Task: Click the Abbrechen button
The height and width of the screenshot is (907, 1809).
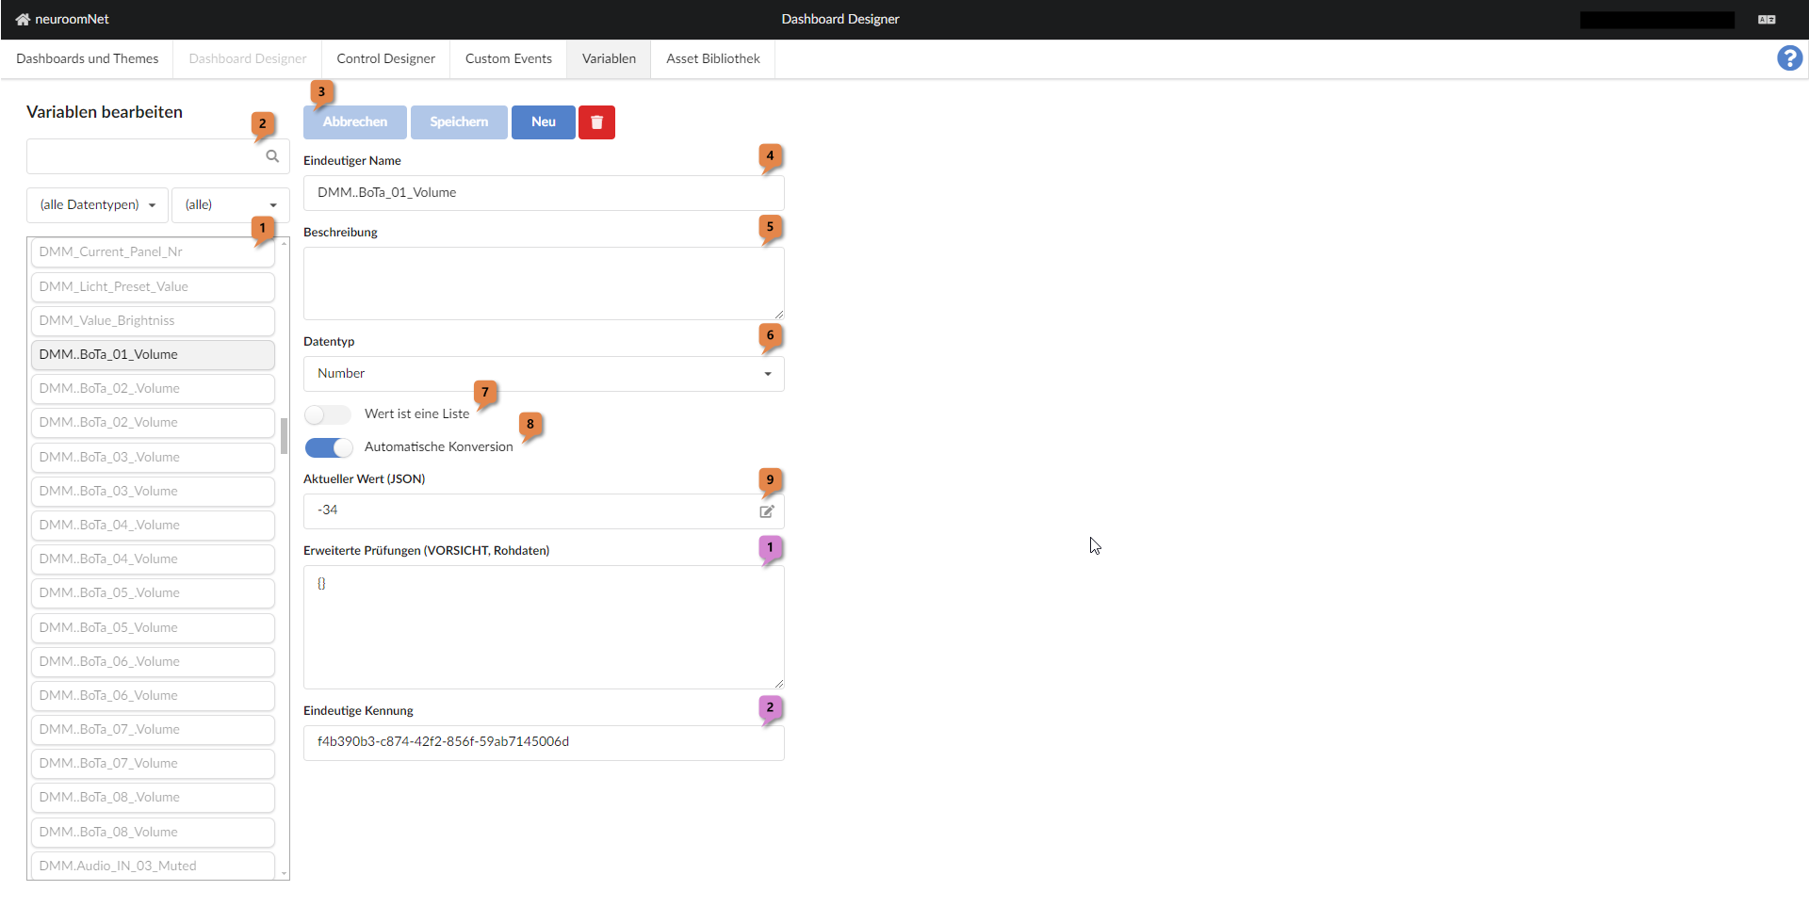Action: tap(354, 121)
